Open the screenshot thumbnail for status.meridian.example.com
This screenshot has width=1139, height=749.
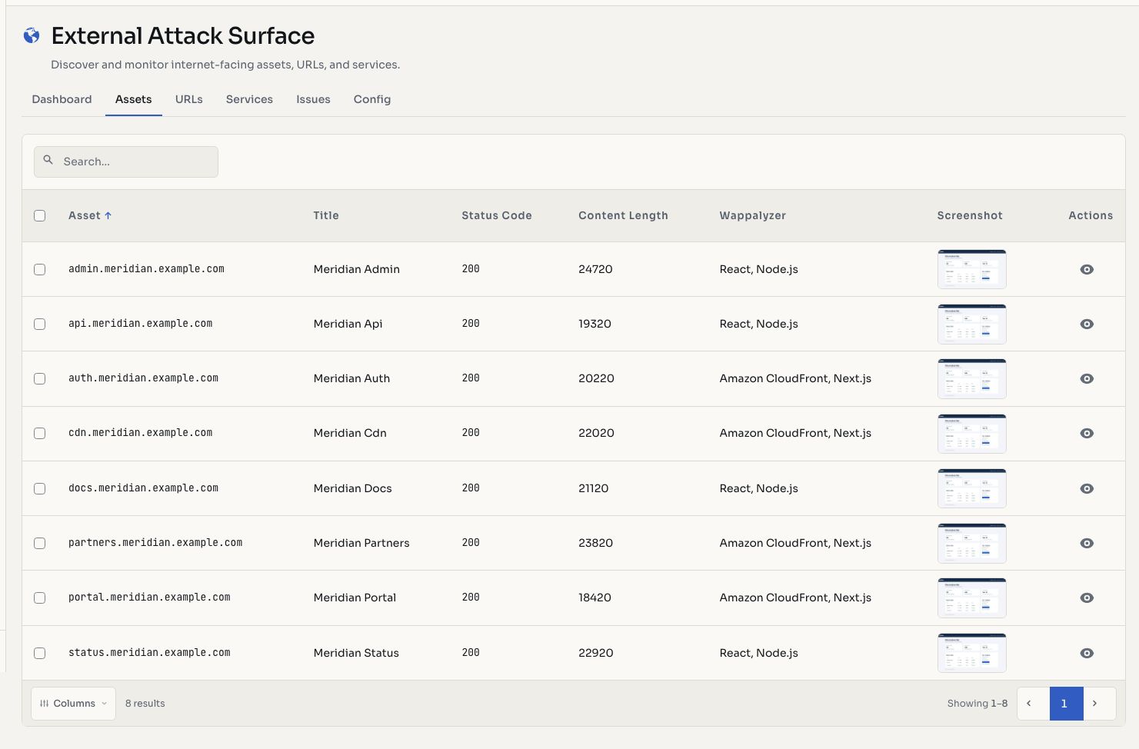click(972, 653)
